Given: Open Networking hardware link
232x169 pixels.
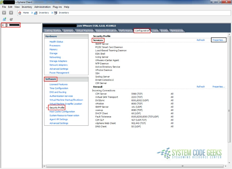Looking at the screenshot, I should [55, 57].
